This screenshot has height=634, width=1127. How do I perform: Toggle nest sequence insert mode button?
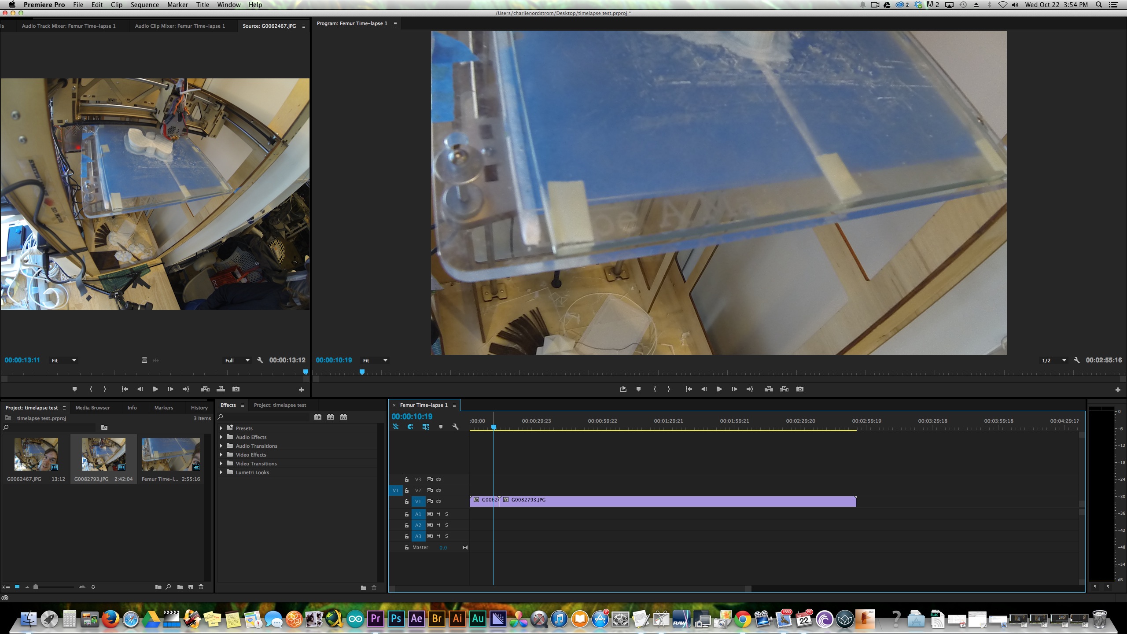(395, 427)
